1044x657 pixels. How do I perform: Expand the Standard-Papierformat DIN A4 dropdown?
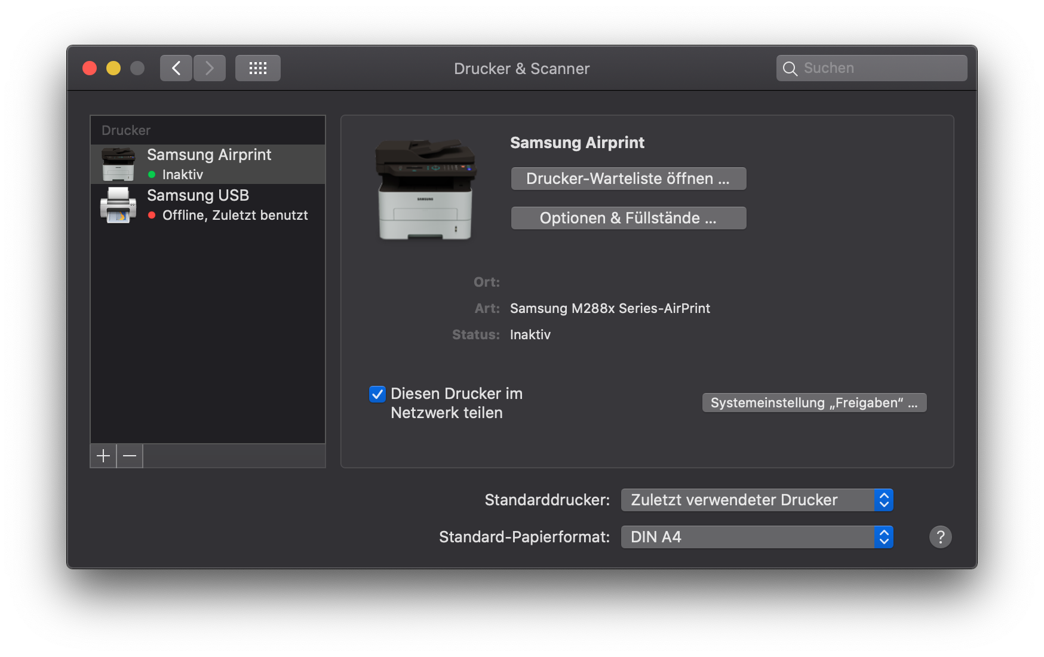[x=757, y=537]
